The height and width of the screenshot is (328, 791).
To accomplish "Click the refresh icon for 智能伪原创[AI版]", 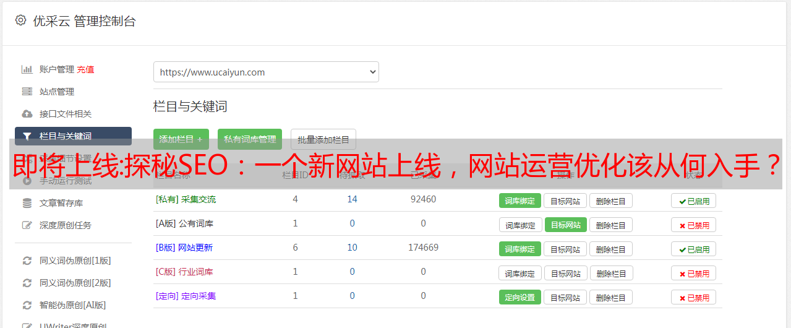I will click(27, 305).
